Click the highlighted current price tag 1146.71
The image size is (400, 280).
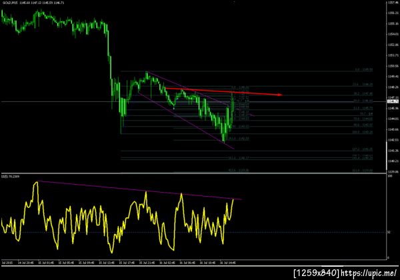(393, 101)
